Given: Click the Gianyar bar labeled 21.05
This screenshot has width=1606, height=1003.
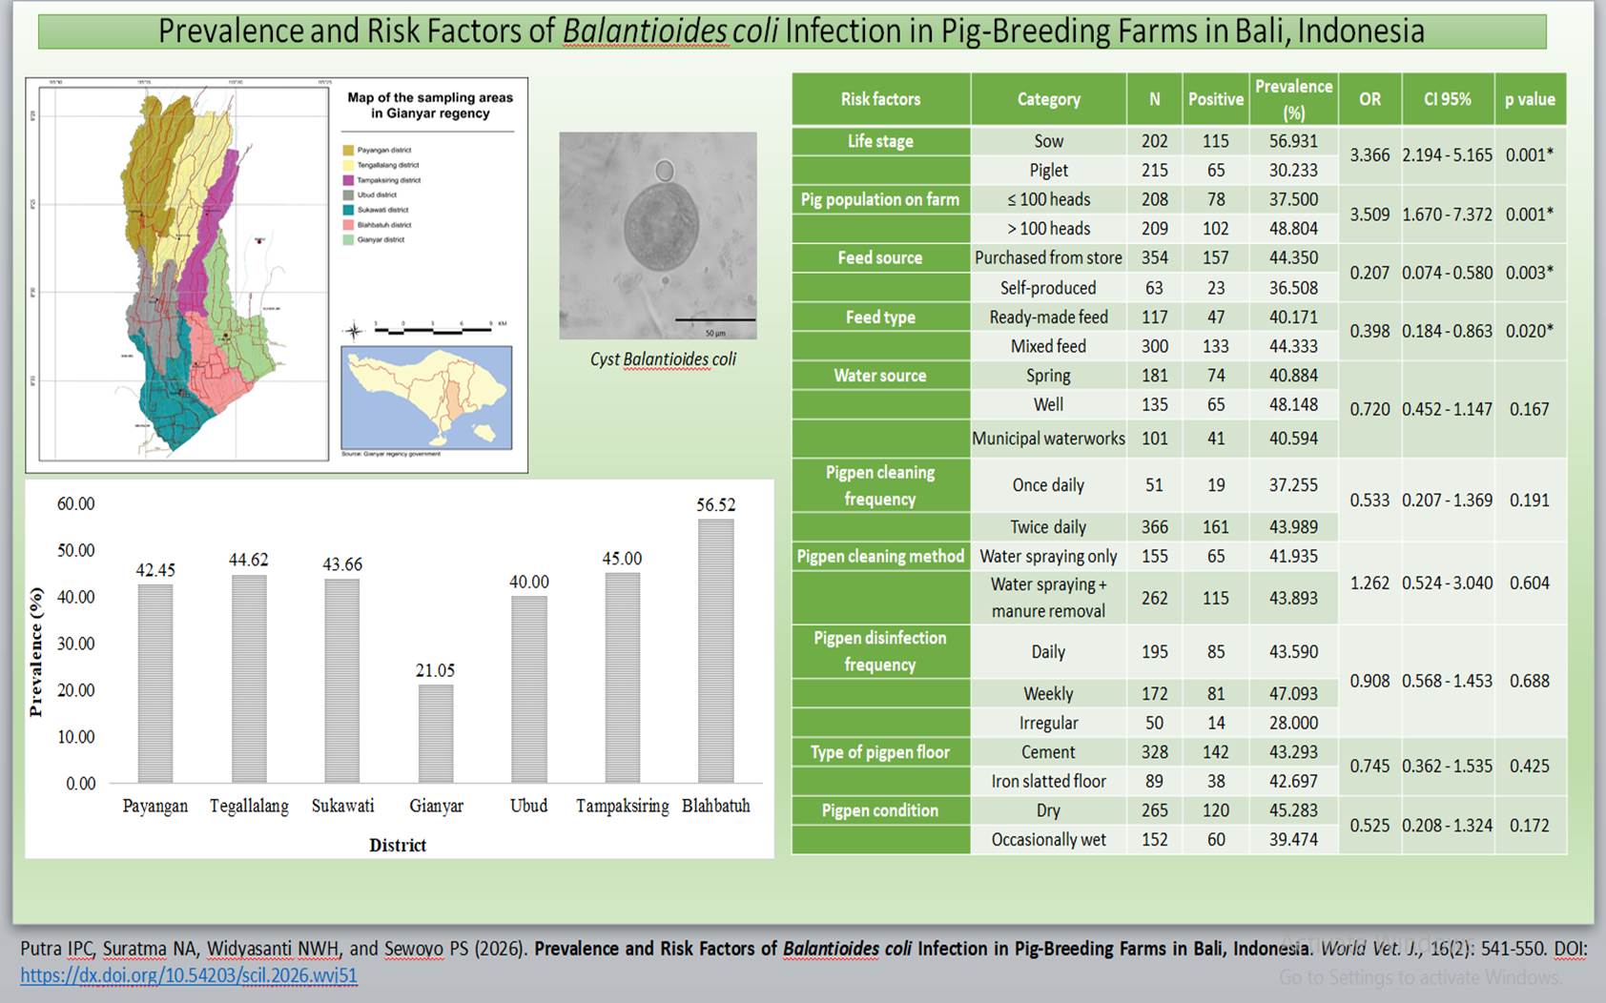Looking at the screenshot, I should click(x=436, y=733).
